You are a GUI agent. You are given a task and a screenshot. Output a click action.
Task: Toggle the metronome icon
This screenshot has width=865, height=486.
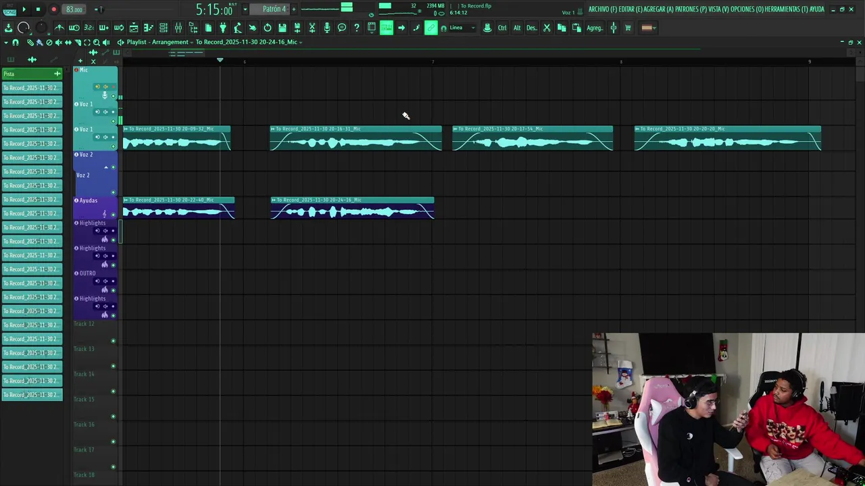pos(59,28)
